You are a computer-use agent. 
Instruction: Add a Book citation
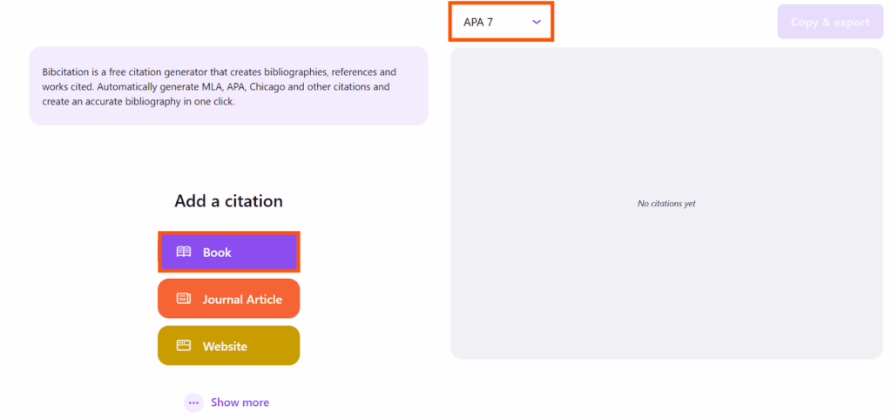(x=229, y=252)
